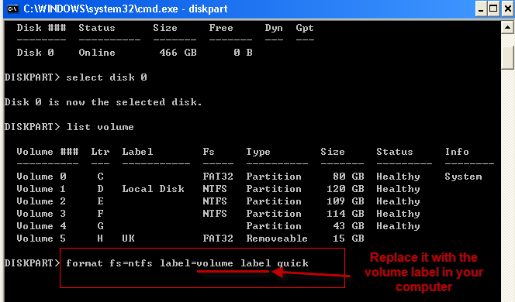Click the 'Free' column header
The width and height of the screenshot is (515, 302).
221,28
